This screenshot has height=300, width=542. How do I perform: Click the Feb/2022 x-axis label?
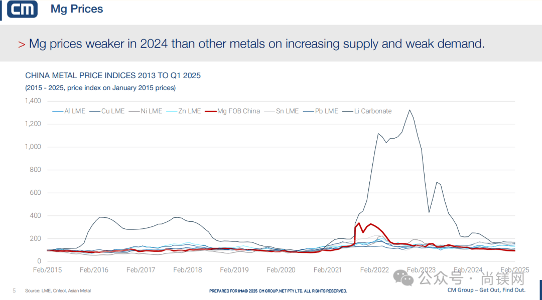[373, 270]
